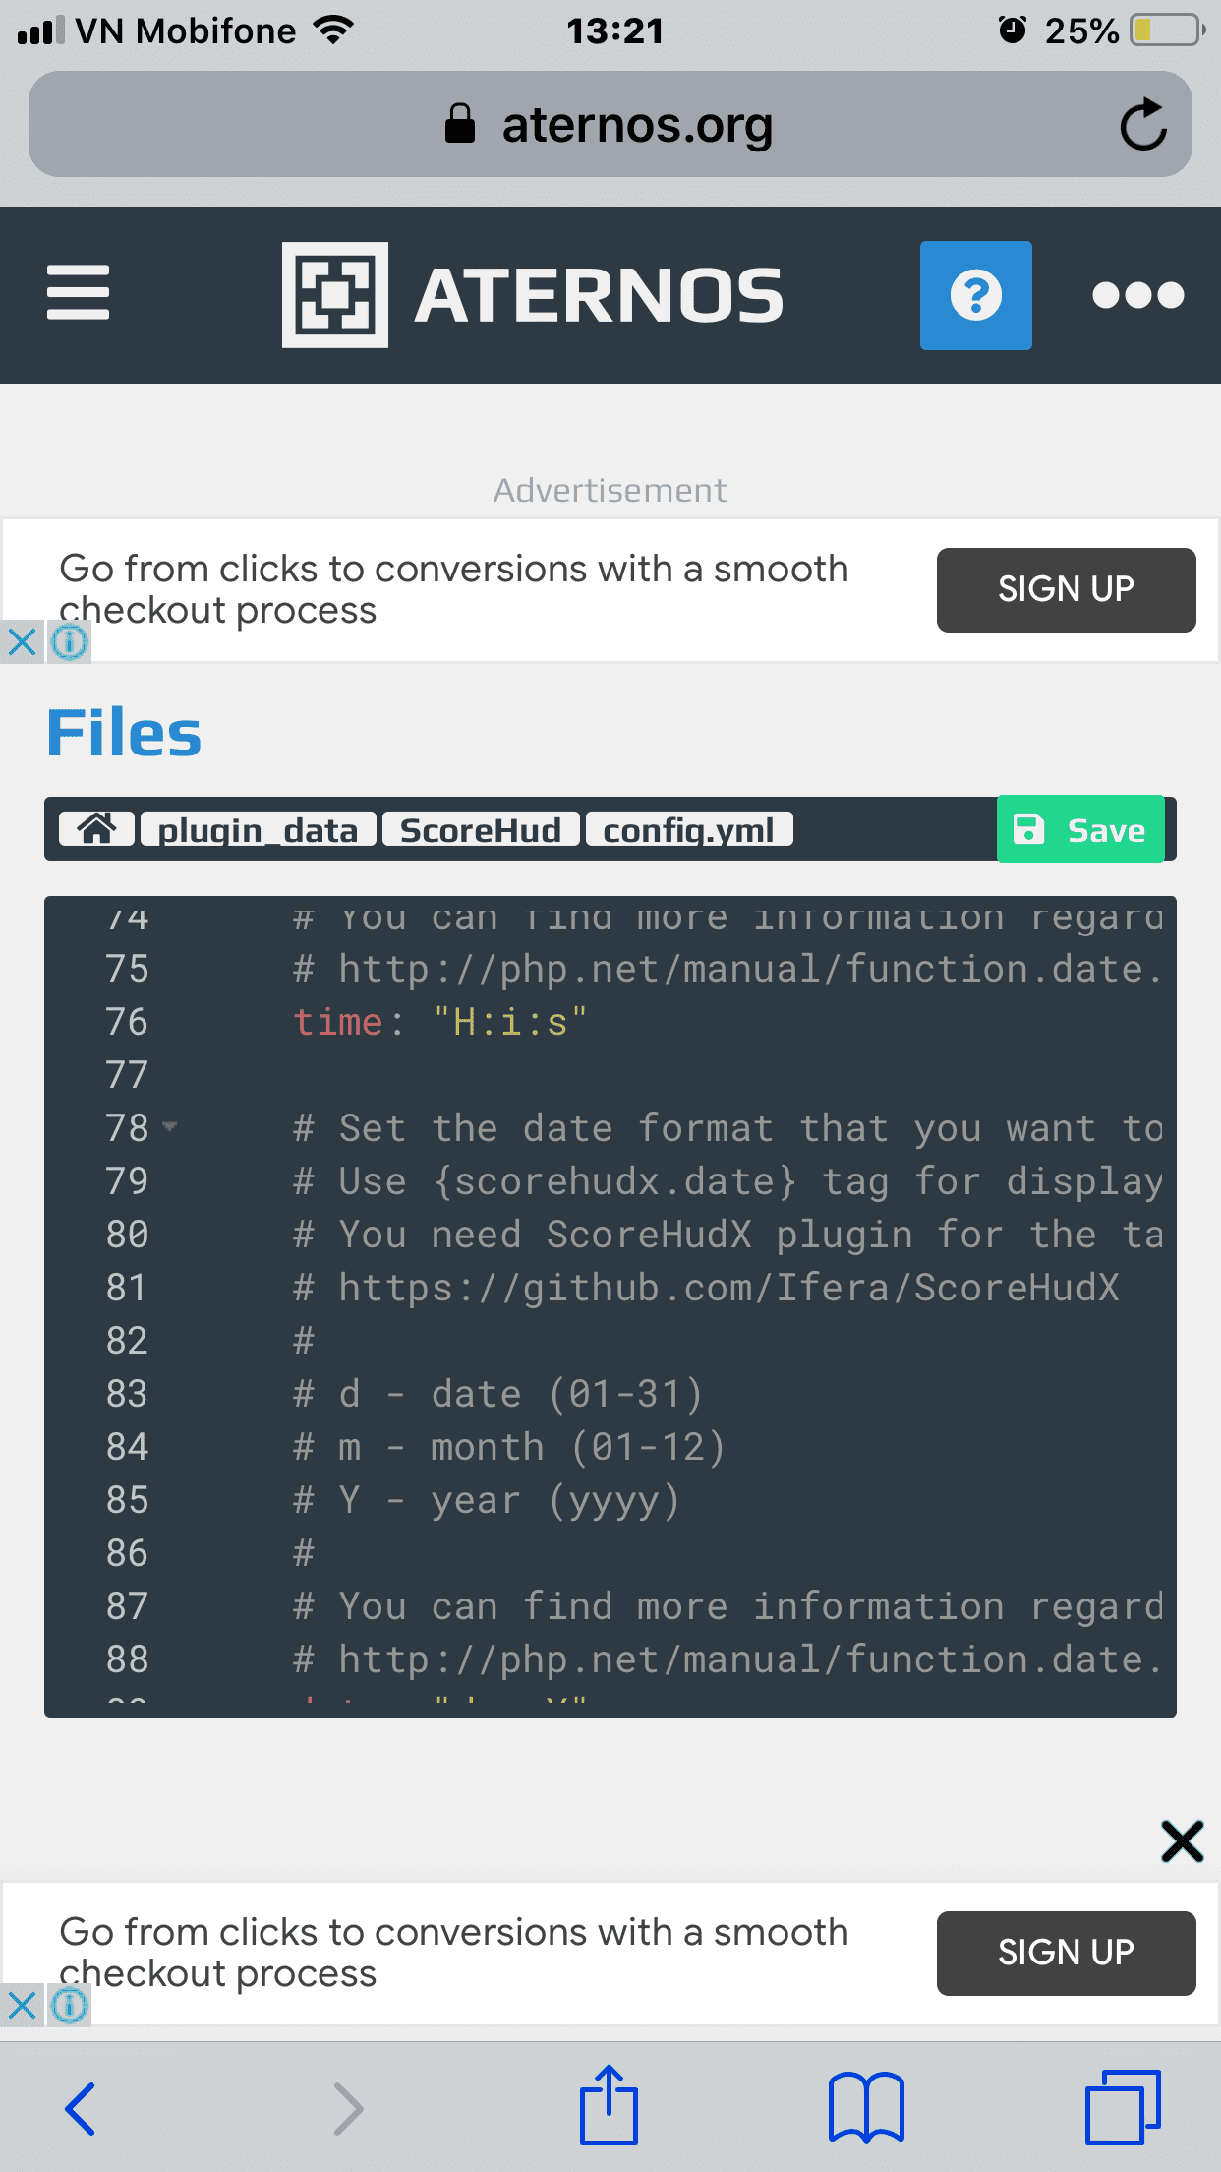Image resolution: width=1221 pixels, height=2172 pixels.
Task: Tap the Safari share icon
Action: [609, 2106]
